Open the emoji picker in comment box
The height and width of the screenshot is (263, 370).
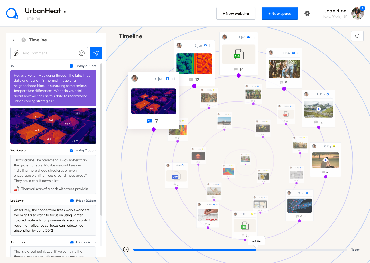coord(82,53)
